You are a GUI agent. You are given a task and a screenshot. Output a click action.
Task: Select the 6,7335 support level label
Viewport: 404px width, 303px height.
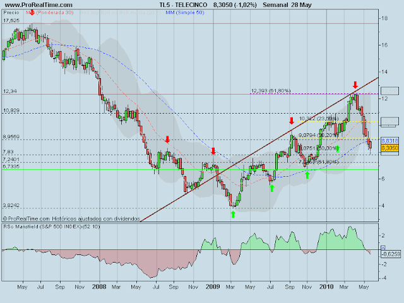pyautogui.click(x=11, y=167)
